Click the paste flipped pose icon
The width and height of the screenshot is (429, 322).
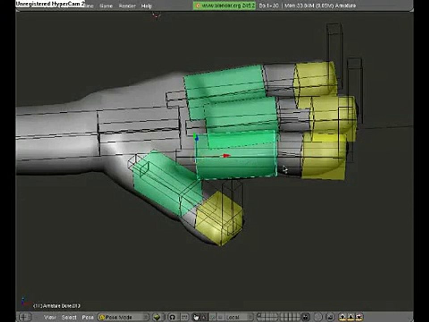(x=359, y=317)
